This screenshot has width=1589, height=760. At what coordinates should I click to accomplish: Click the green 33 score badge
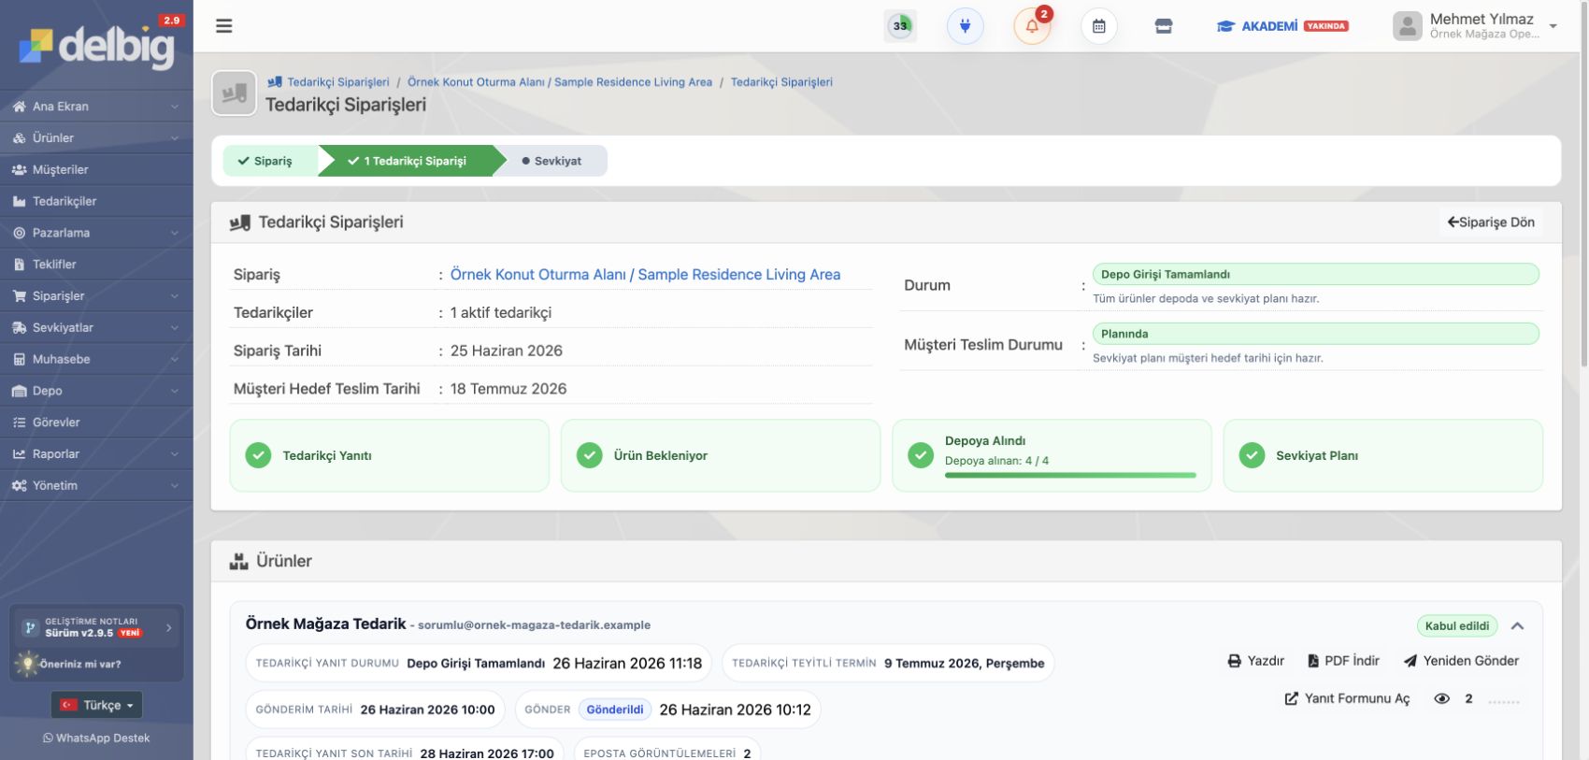point(900,26)
